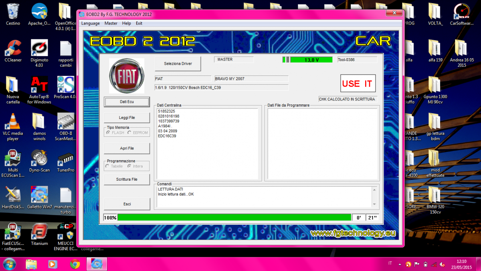Click the 13,0 V voltage indicator bar
This screenshot has height=271, width=481.
(311, 60)
